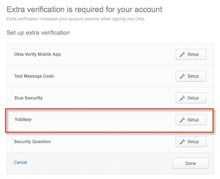
Task: Click the subtitle about signing into Okta
Action: (x=76, y=19)
